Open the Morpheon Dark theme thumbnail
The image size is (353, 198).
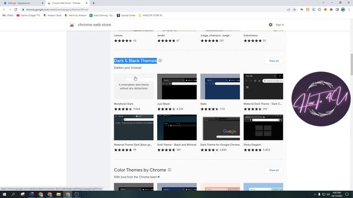click(133, 86)
